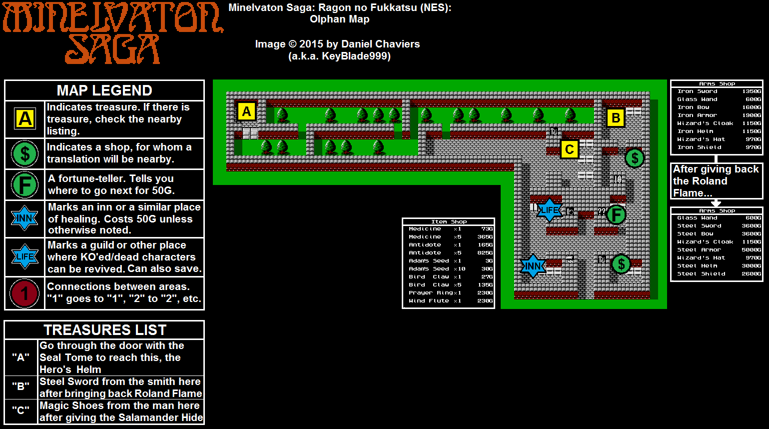Click the "Minelvaton Saga: Ragon no Fukkatsu (NES):" title text
This screenshot has width=769, height=429.
340,7
